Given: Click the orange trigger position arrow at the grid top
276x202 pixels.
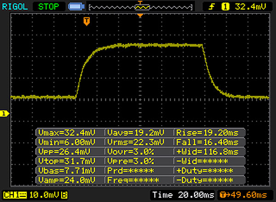Looking at the screenshot, I should pyautogui.click(x=140, y=16).
